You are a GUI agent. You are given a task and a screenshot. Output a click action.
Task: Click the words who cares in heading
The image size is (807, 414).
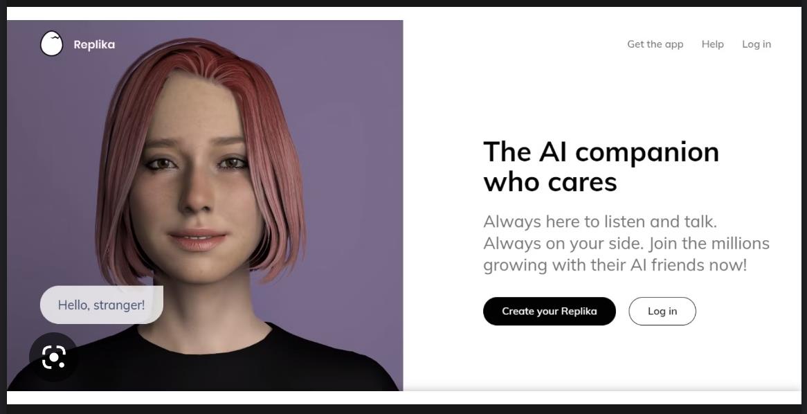pyautogui.click(x=550, y=182)
